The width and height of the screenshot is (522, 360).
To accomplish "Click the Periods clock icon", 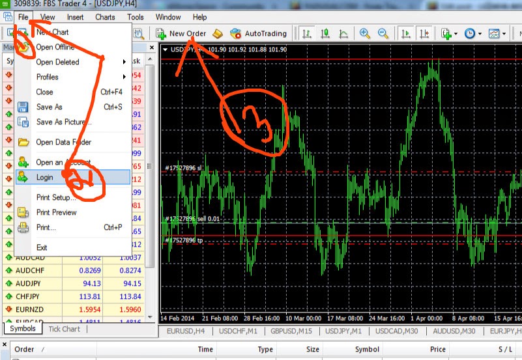I will click(x=470, y=34).
